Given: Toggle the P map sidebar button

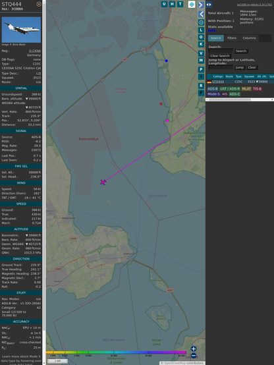Looking at the screenshot, I should pos(201,69).
